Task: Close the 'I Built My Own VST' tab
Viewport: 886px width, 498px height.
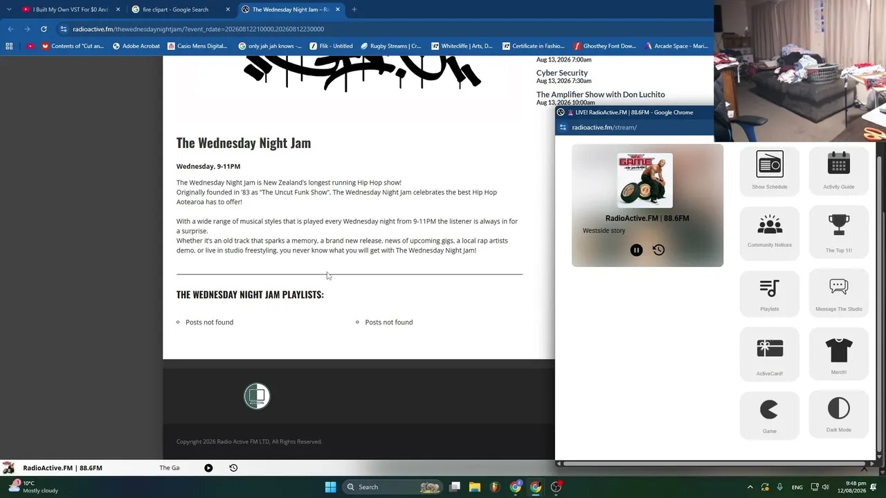Action: [118, 10]
